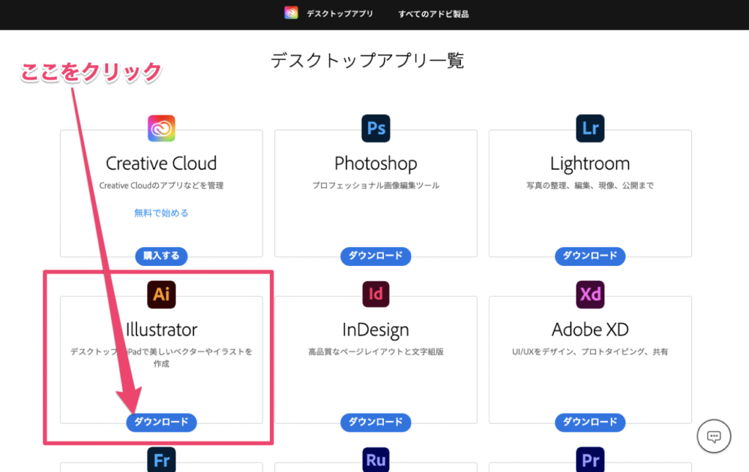Click the Fresco Fr icon at bottom

(x=161, y=460)
